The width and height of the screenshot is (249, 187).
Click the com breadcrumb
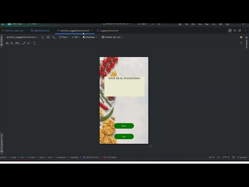(50, 157)
